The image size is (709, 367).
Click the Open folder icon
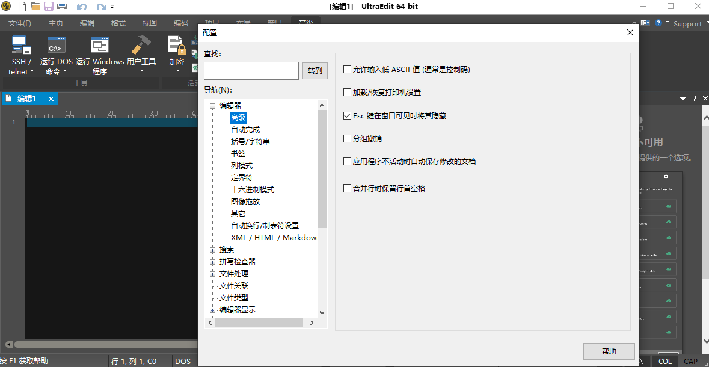click(35, 6)
